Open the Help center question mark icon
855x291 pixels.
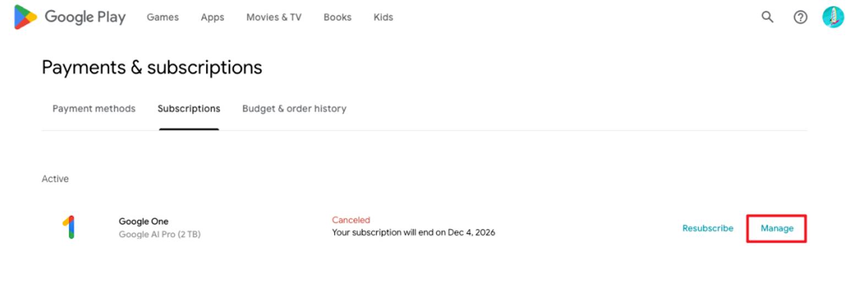(800, 17)
